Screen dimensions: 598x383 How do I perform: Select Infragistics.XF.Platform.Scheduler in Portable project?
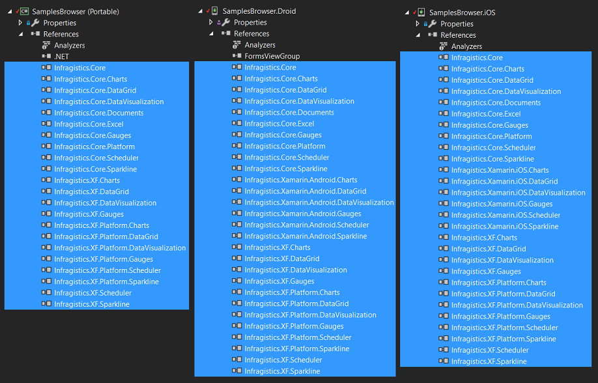(107, 271)
